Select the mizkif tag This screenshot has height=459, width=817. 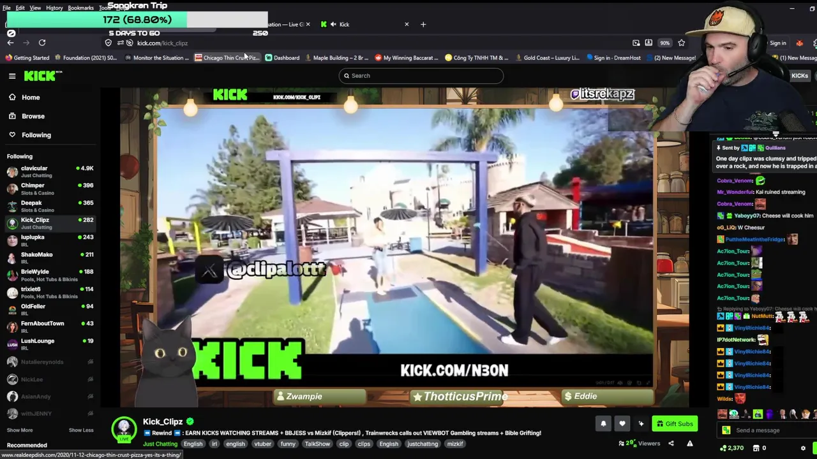pos(455,444)
